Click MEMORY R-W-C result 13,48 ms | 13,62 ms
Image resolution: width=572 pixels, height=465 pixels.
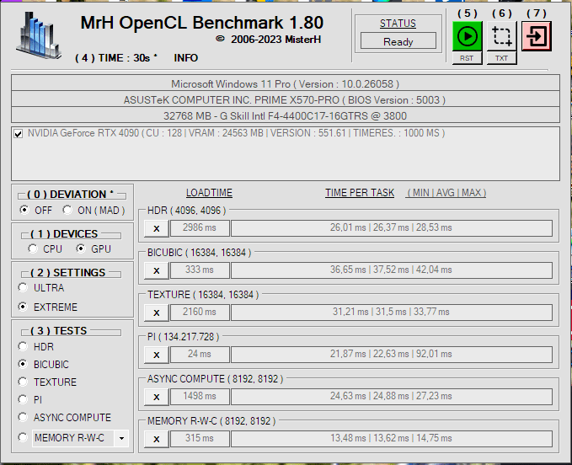pos(392,439)
